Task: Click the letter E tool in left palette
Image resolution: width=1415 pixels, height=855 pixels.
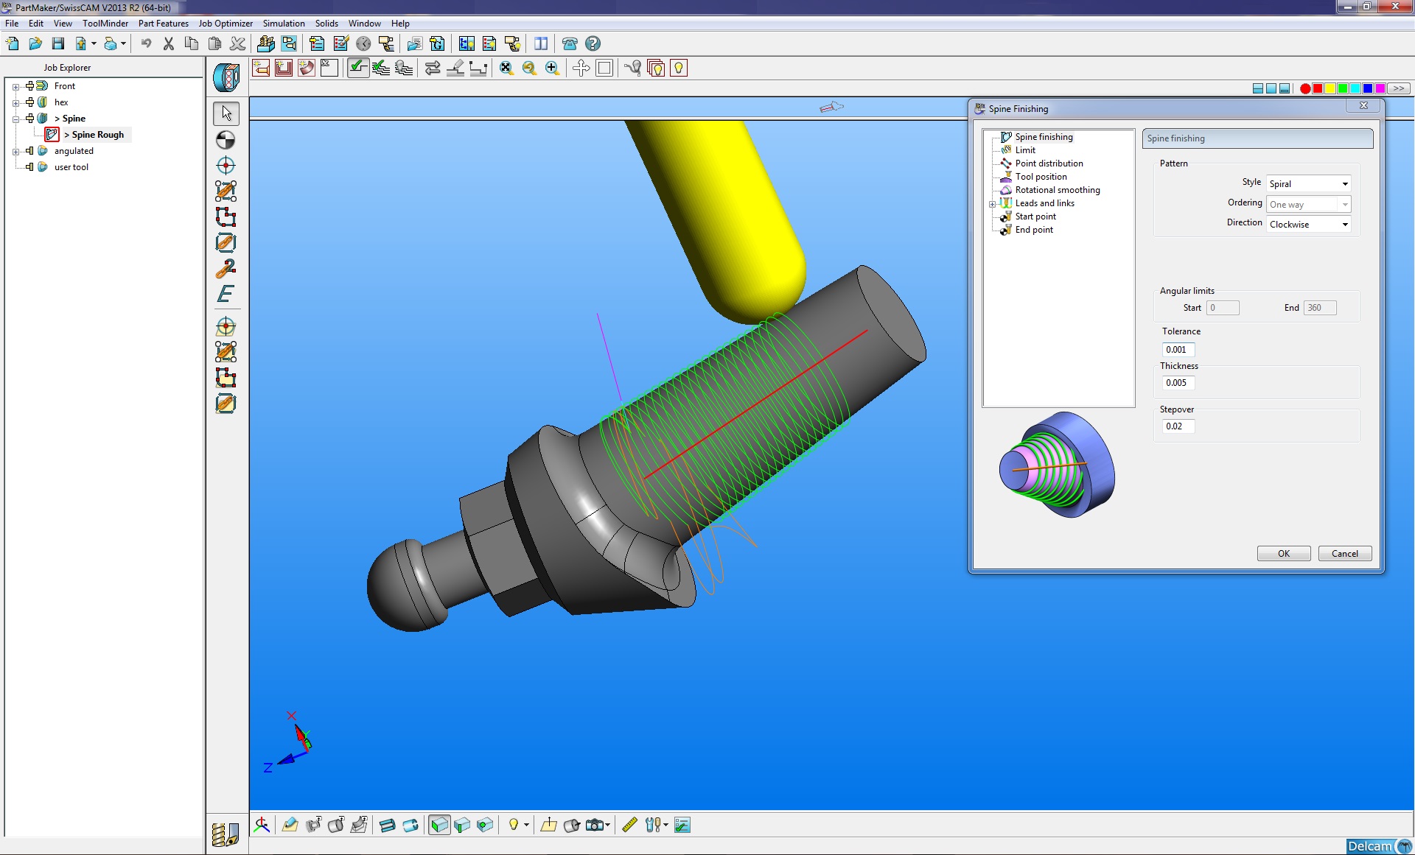Action: 226,295
